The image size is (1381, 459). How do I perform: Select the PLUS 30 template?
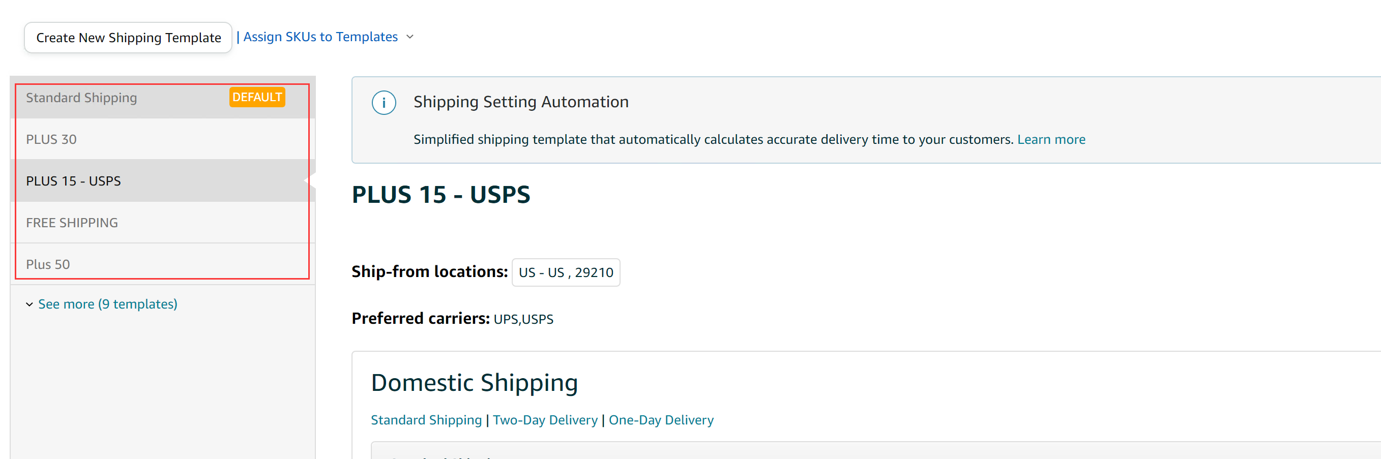51,139
